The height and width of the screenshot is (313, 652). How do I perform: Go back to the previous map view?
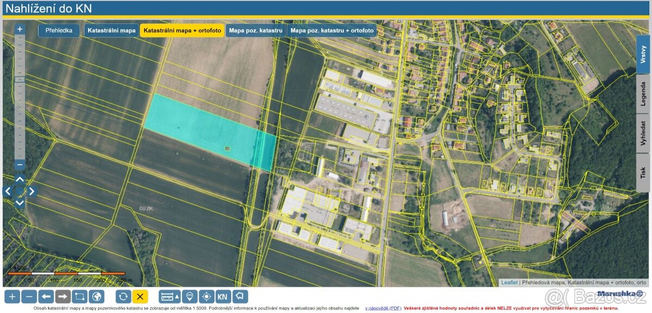click(x=47, y=296)
